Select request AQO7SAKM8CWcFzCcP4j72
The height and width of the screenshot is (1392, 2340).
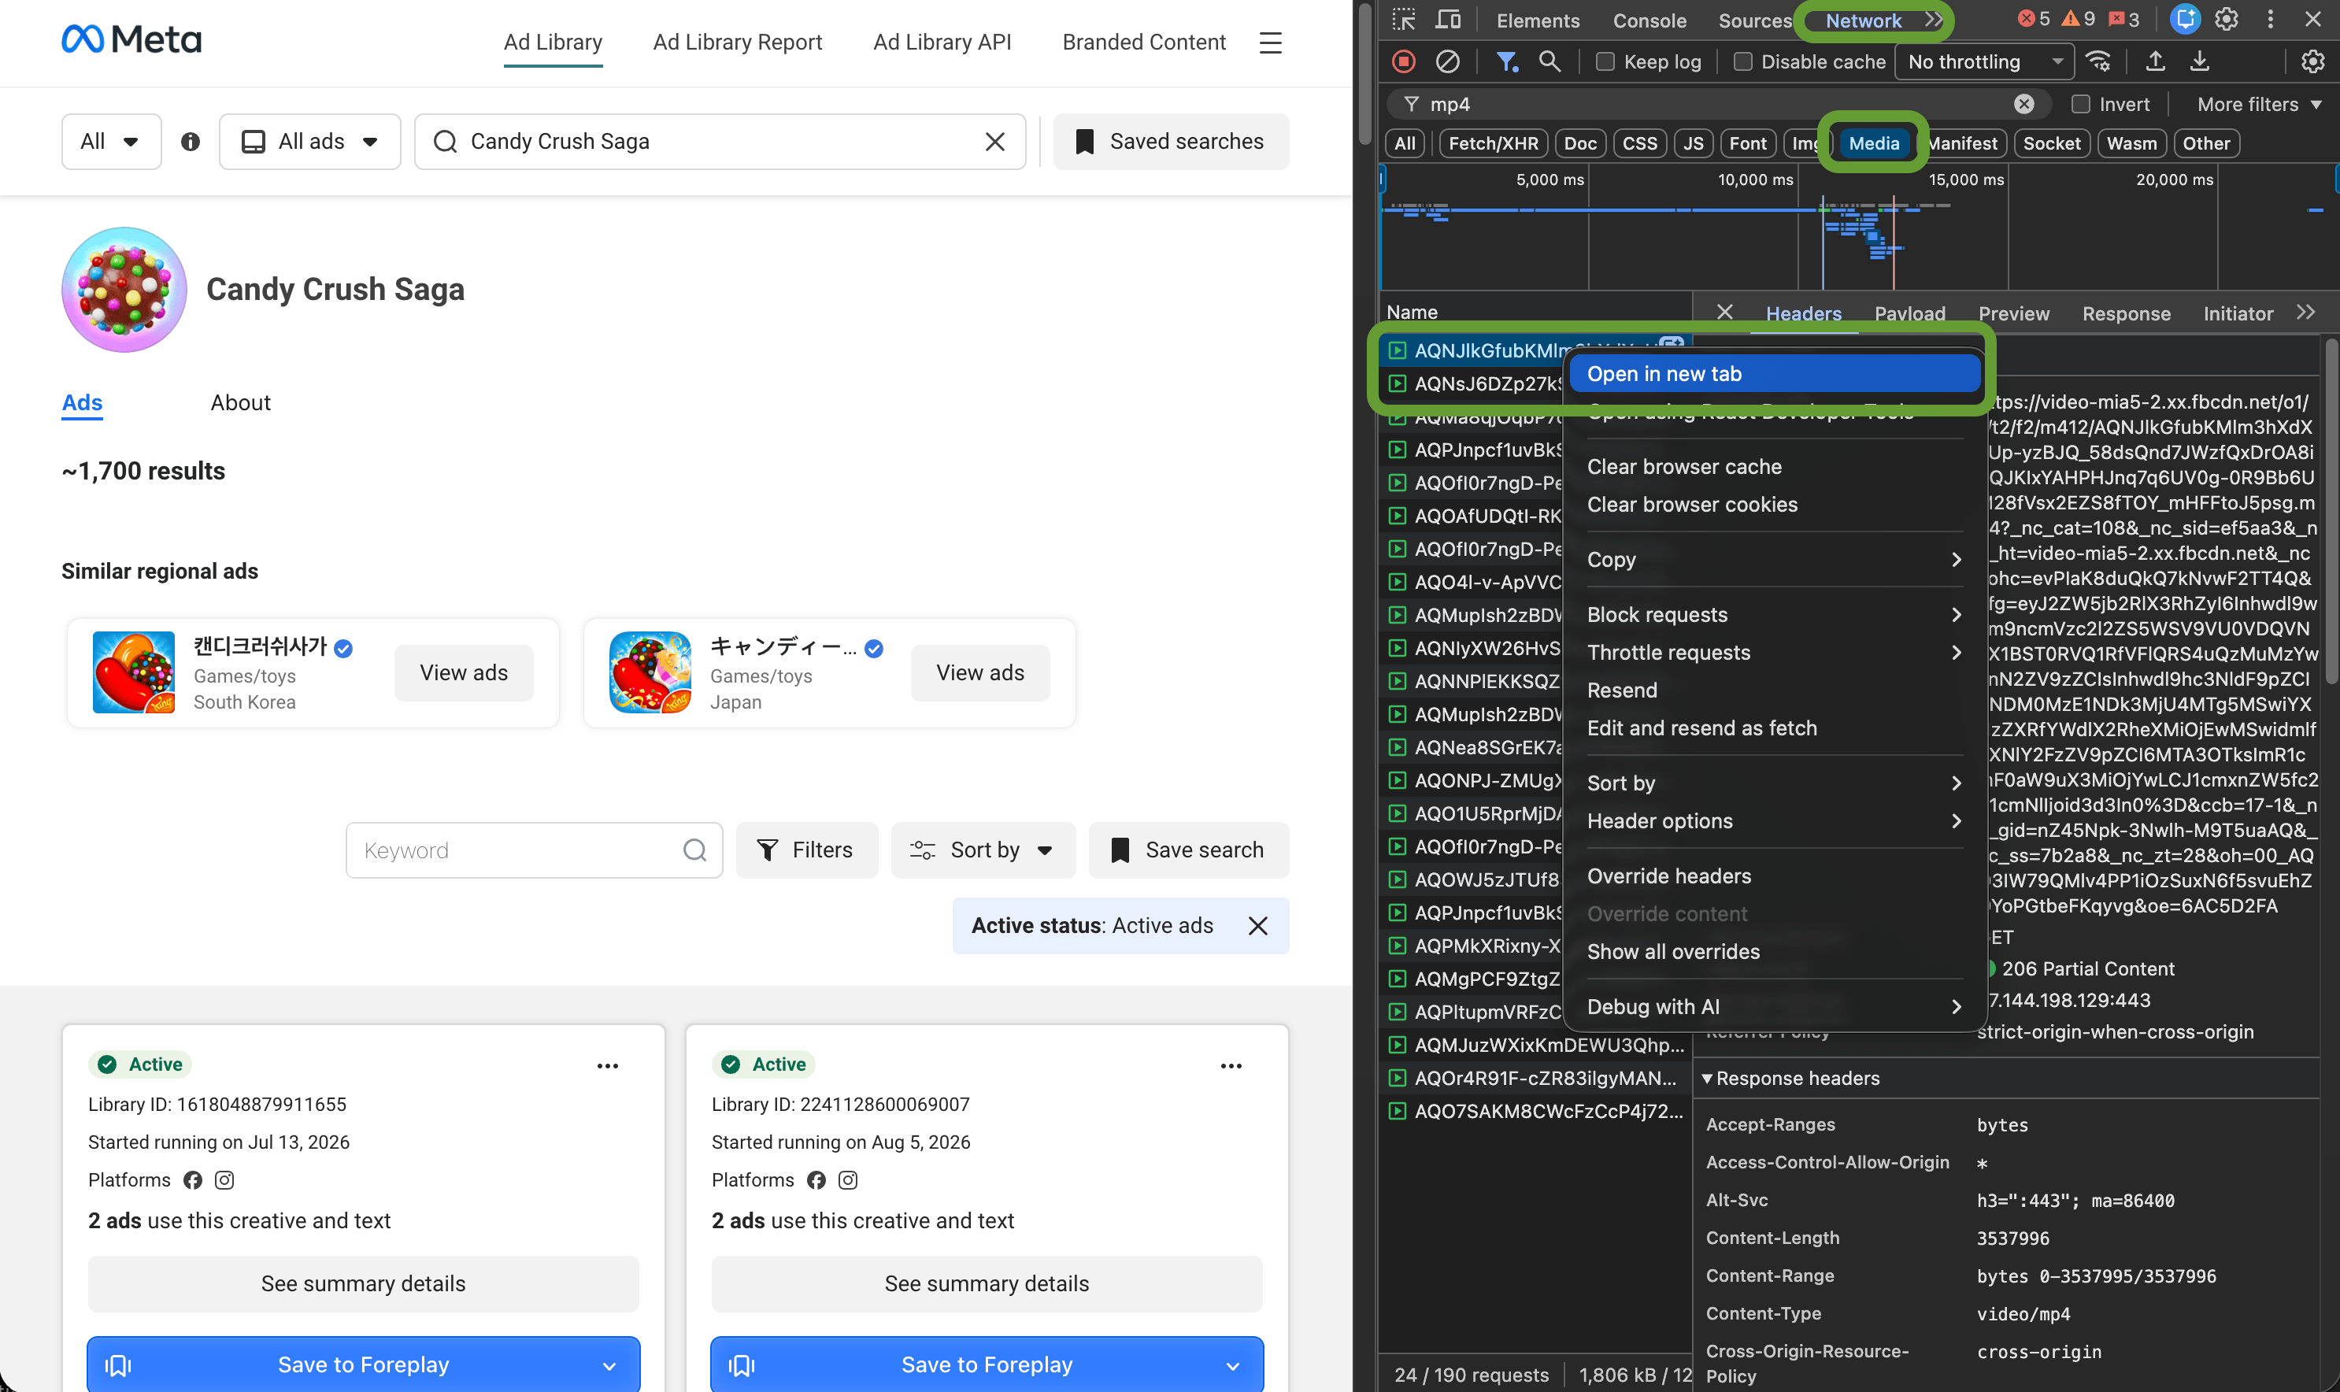(1535, 1111)
